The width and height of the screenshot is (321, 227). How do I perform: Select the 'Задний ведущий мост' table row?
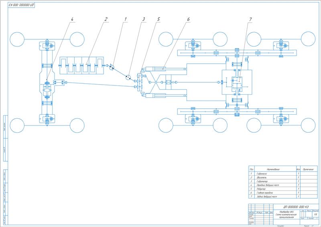[283, 197]
